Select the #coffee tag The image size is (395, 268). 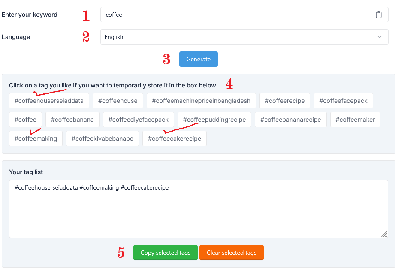pos(25,120)
